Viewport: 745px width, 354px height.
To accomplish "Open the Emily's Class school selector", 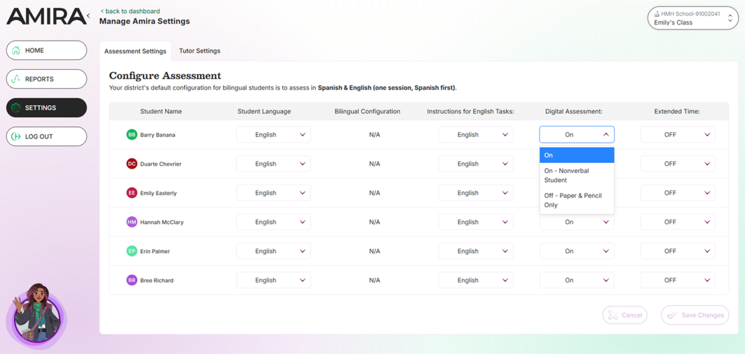I will point(692,17).
